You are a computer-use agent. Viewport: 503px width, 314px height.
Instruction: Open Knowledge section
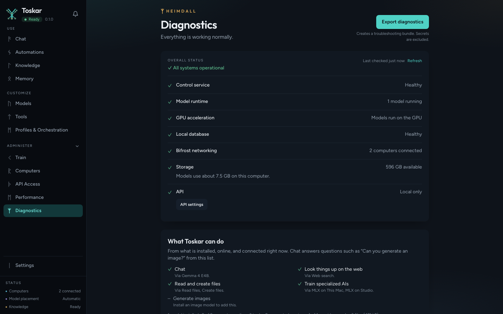(43, 66)
